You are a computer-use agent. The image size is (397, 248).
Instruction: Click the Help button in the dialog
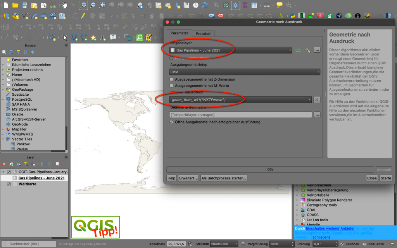coord(171,178)
